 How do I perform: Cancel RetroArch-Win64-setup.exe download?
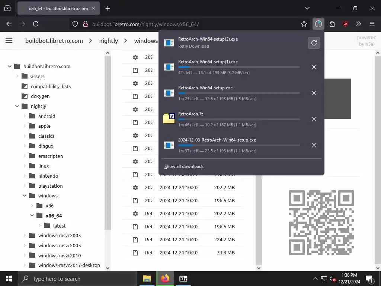point(314,93)
